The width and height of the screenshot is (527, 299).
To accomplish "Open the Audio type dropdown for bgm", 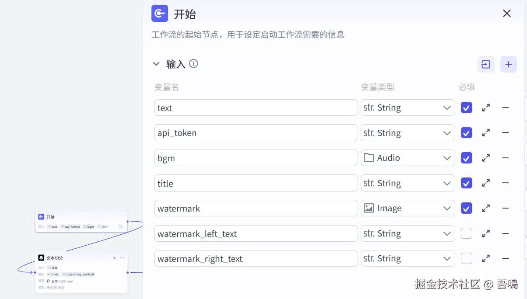I will [407, 158].
